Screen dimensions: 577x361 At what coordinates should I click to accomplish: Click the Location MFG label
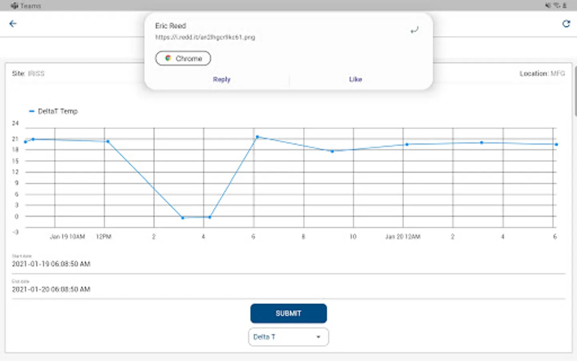pyautogui.click(x=542, y=73)
